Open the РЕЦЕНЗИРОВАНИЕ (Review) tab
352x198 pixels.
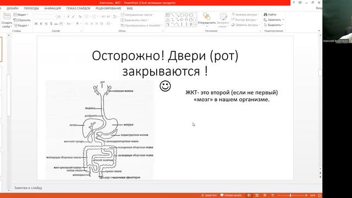tap(108, 8)
